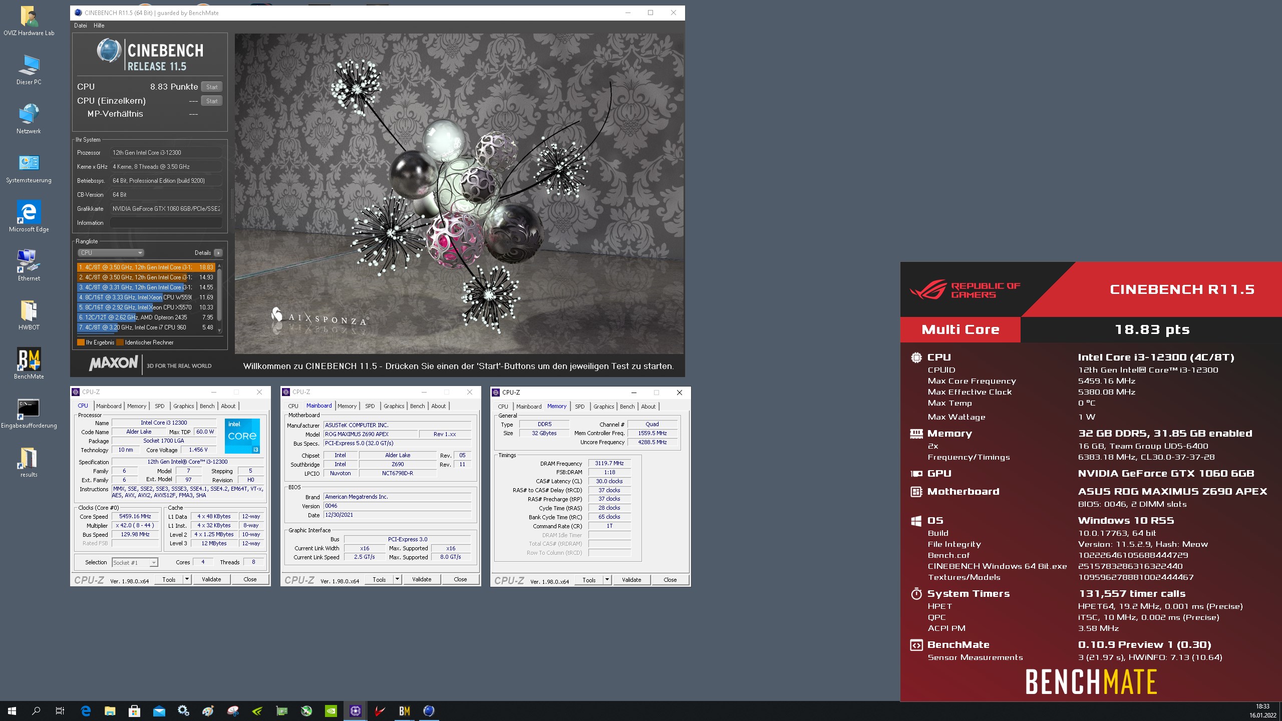This screenshot has width=1282, height=721.
Task: Click the Intel Core i3 logo in CPU-Z
Action: coord(242,436)
